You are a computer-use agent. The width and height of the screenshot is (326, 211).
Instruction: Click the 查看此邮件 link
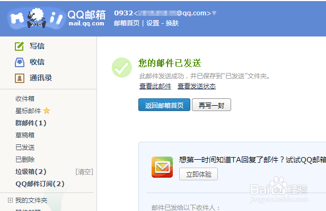click(x=155, y=86)
